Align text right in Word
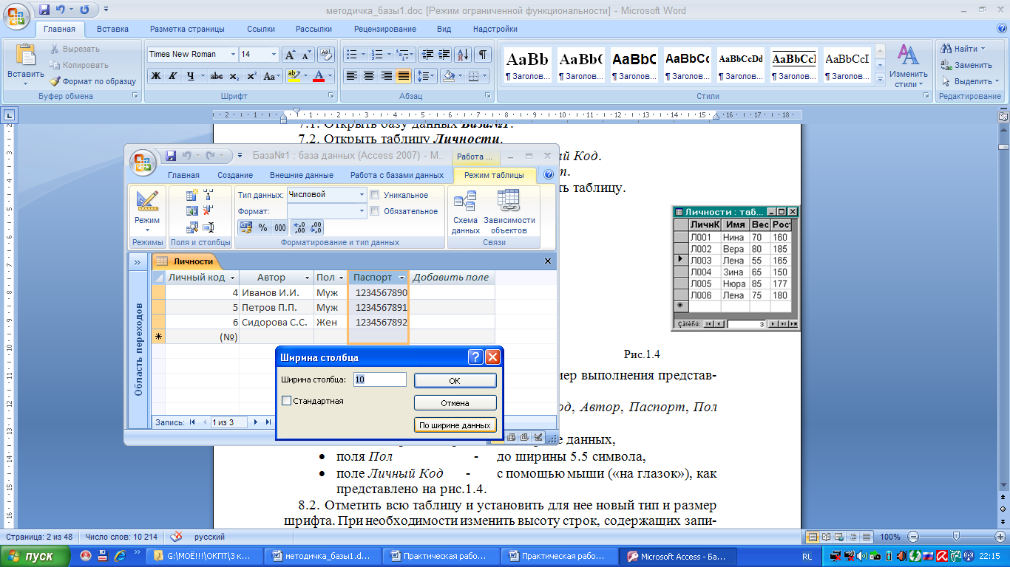The image size is (1010, 567). click(x=386, y=76)
